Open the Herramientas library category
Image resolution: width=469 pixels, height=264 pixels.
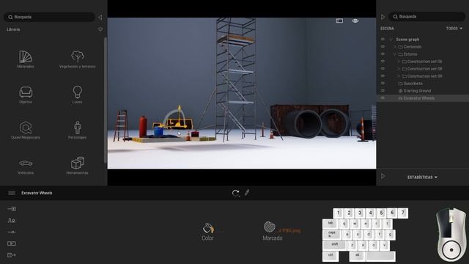(x=77, y=165)
